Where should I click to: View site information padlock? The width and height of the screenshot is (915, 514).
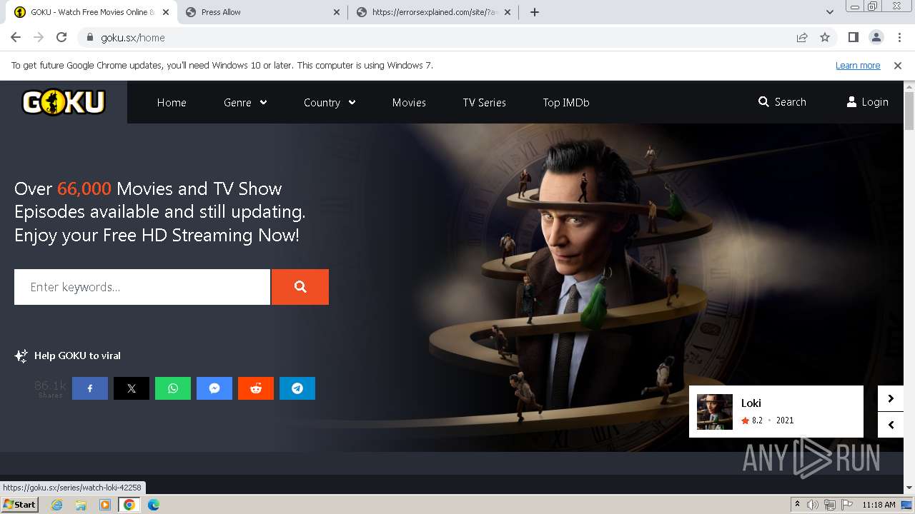(x=90, y=37)
